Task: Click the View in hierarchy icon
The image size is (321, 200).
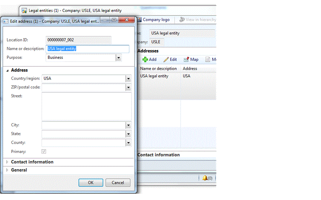Action: [182, 20]
